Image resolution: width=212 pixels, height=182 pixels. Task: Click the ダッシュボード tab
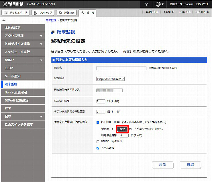click(15, 13)
